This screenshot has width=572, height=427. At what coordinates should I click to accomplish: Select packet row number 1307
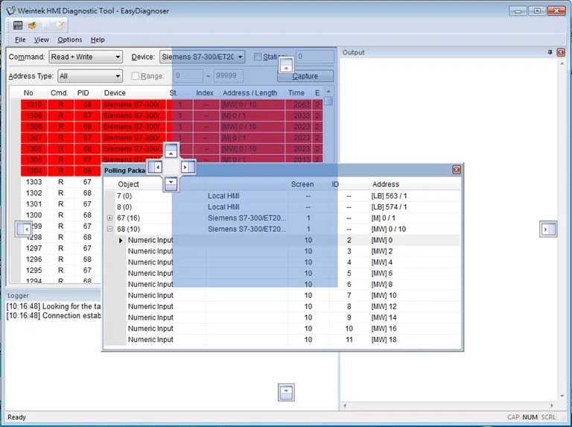coord(171,138)
